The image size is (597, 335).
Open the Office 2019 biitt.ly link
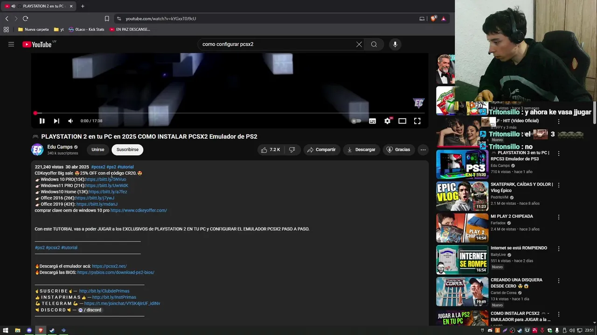click(97, 204)
